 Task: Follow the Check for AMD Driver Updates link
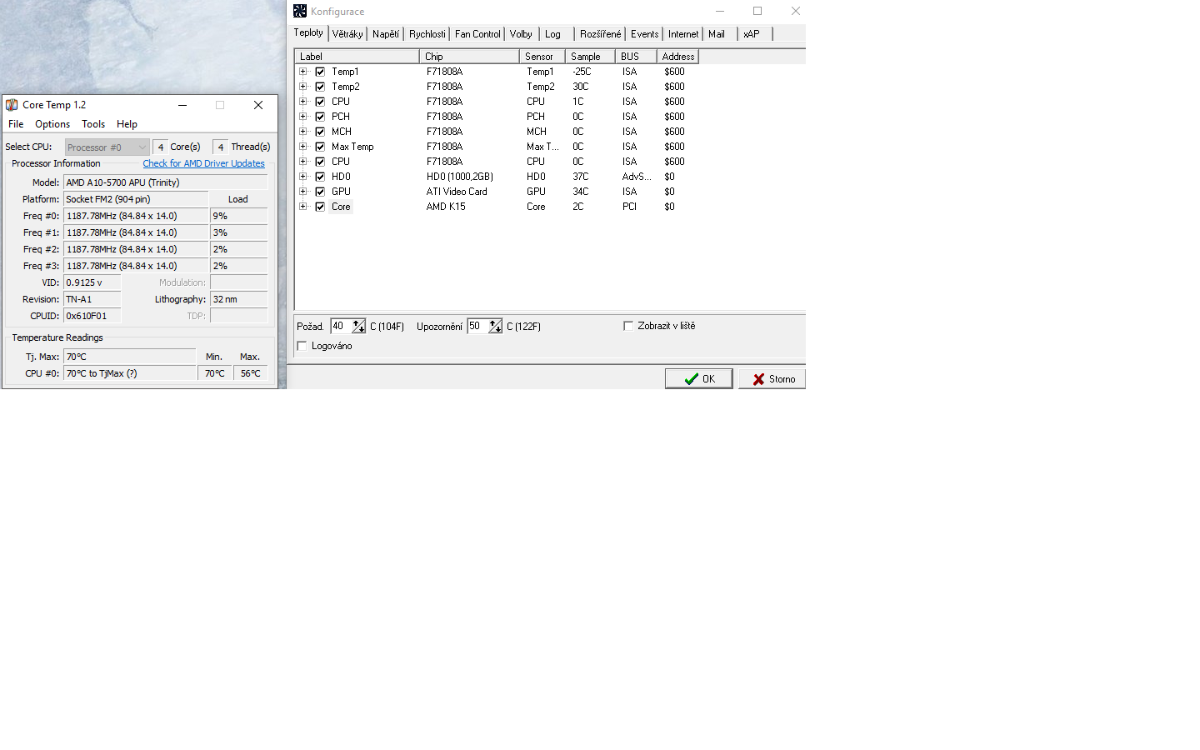(x=203, y=163)
